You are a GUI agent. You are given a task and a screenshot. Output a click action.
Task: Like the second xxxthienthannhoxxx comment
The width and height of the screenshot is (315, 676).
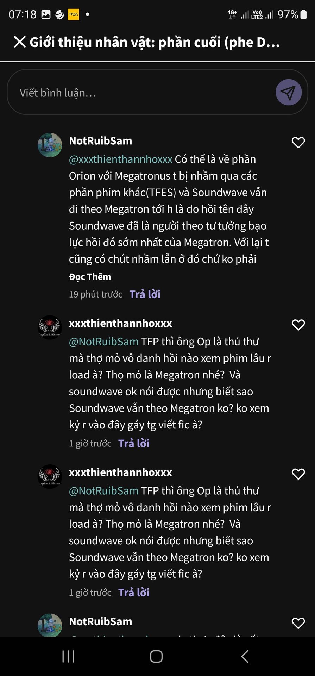(298, 474)
